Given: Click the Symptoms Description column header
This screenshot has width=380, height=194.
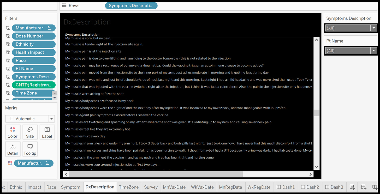Looking at the screenshot, I should [x=82, y=35].
